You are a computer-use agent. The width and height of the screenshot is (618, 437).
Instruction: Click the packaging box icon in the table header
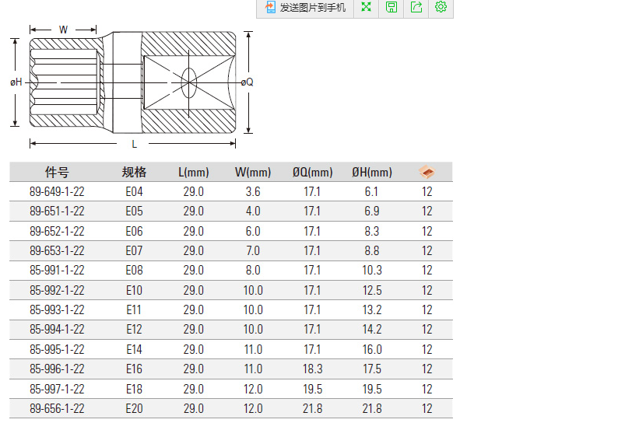tap(427, 172)
